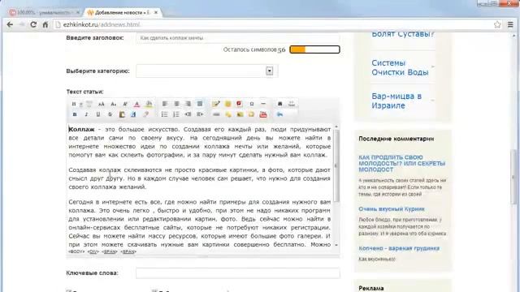Open 'Бар-мицва в Израиле' link
This screenshot has height=292, width=520.
[396, 101]
